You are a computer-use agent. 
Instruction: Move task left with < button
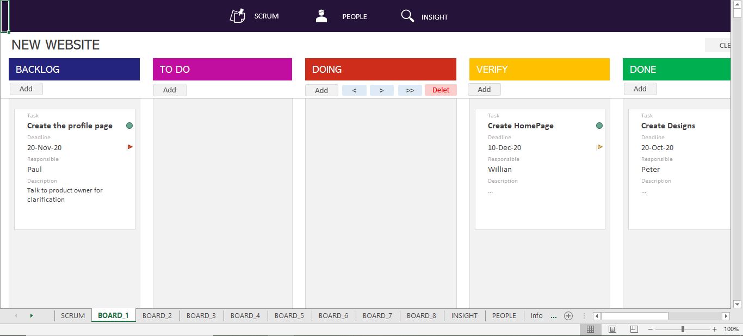point(355,90)
